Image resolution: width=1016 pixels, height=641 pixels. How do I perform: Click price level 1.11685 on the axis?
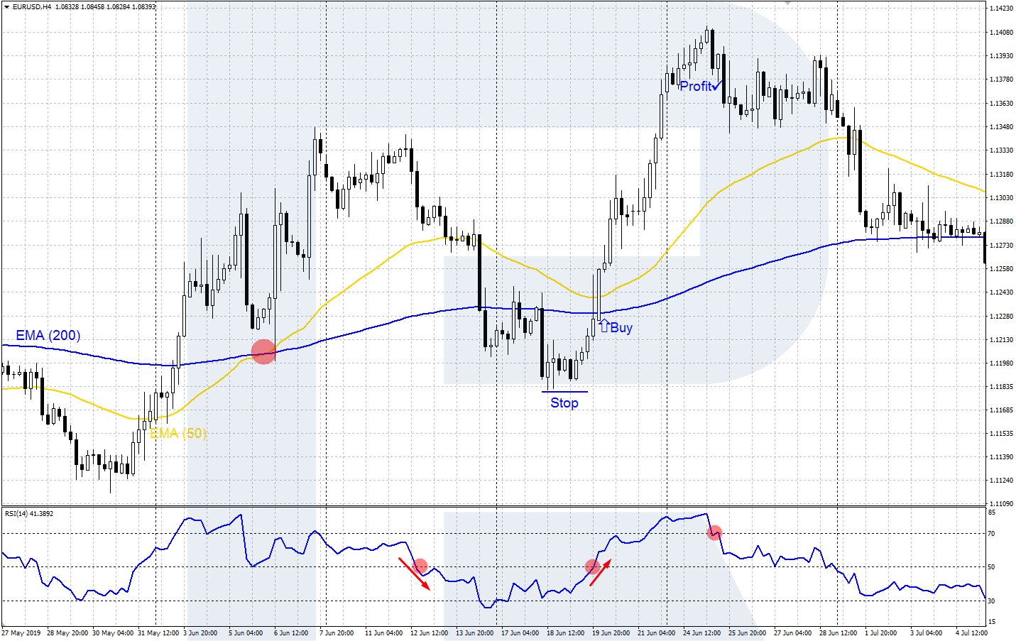click(x=1001, y=410)
